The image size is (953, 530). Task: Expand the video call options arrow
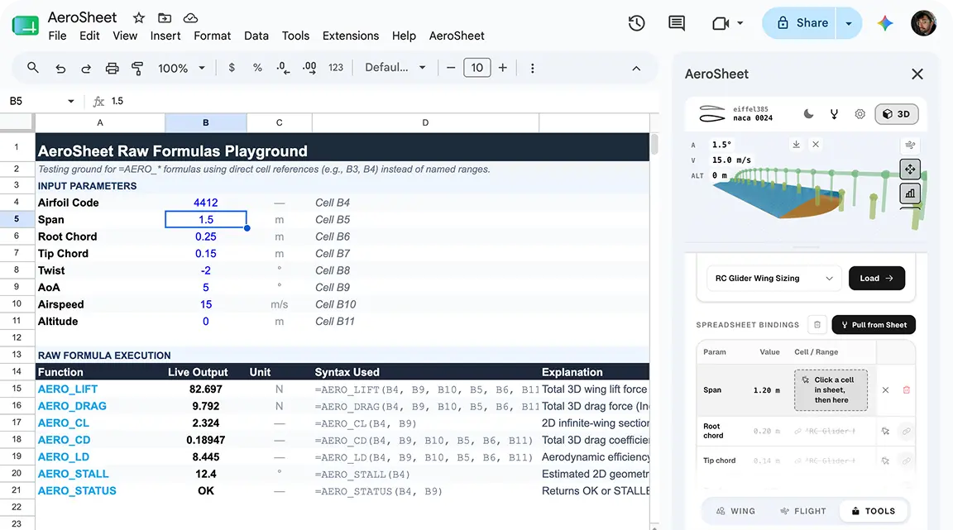740,23
